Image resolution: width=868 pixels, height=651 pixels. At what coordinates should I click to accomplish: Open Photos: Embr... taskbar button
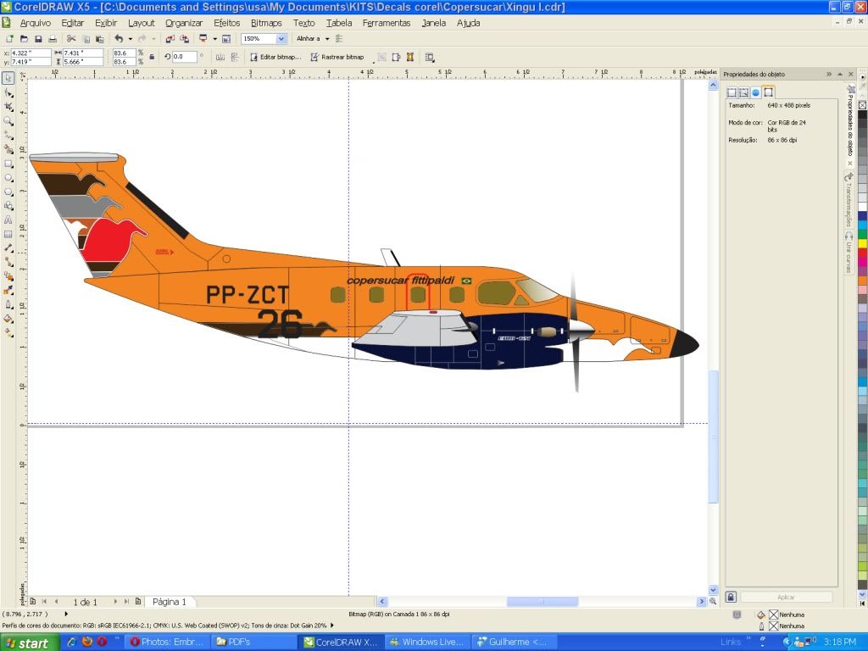pyautogui.click(x=167, y=643)
